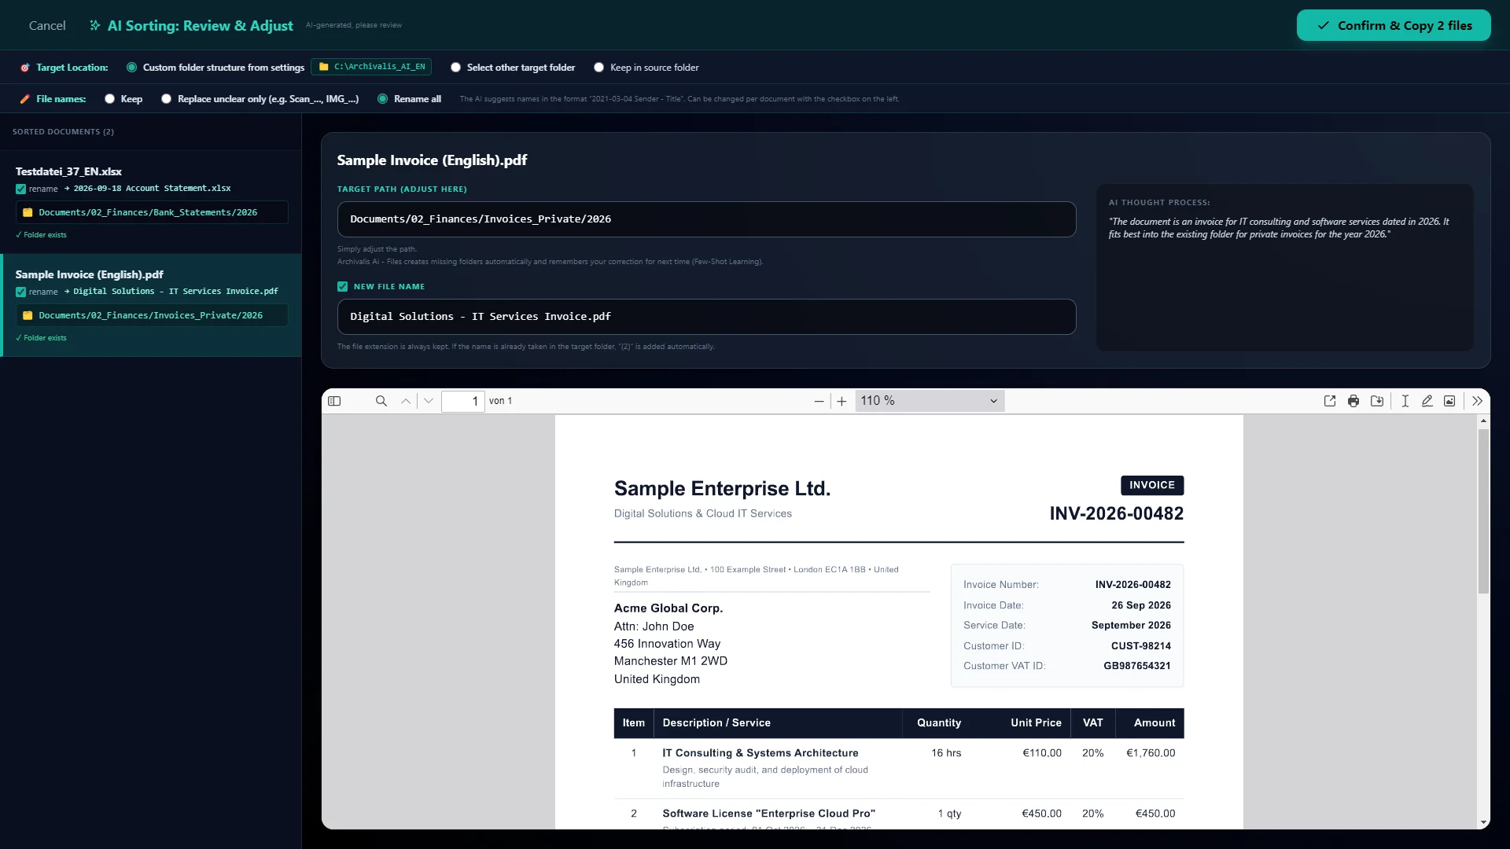Image resolution: width=1510 pixels, height=849 pixels.
Task: Click the folder icon for Bank_Statements path
Action: click(x=28, y=212)
